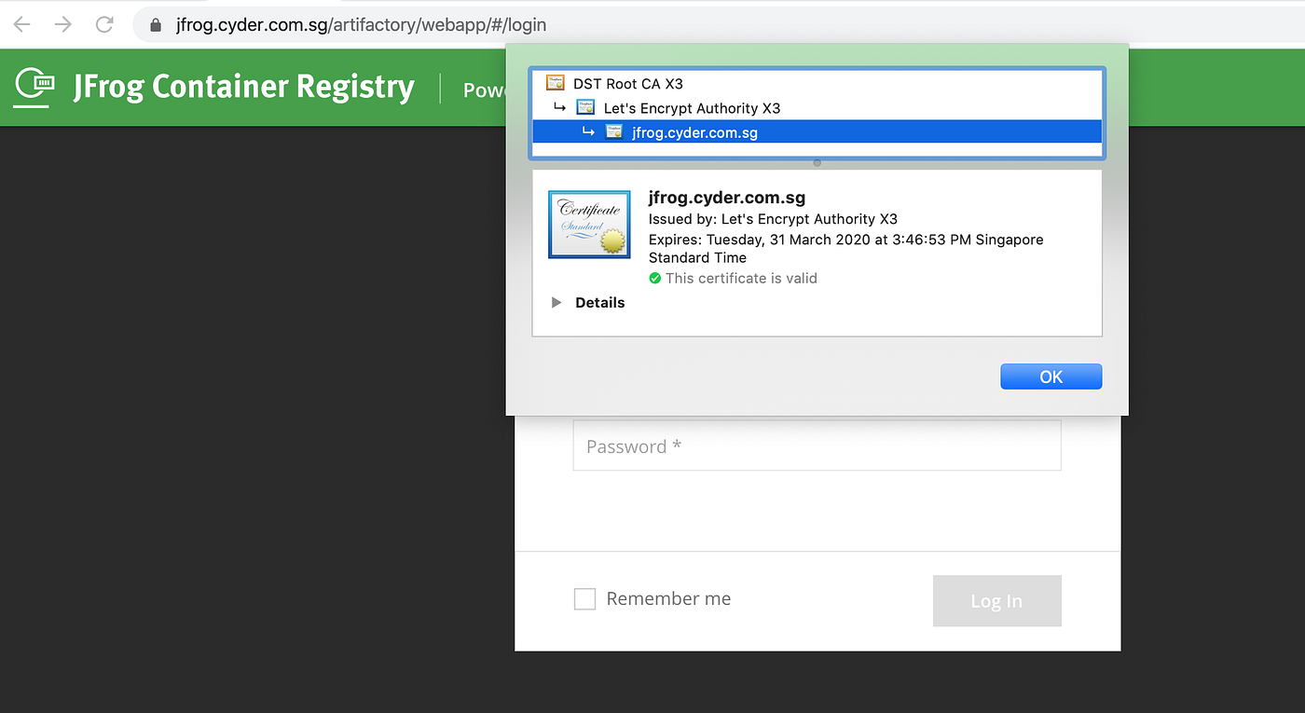Click the browser forward arrow
This screenshot has width=1305, height=713.
click(x=63, y=24)
